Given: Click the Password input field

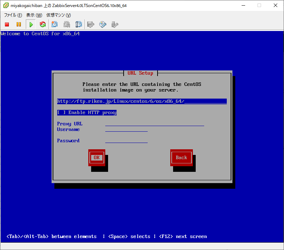Looking at the screenshot, I should click(126, 140).
